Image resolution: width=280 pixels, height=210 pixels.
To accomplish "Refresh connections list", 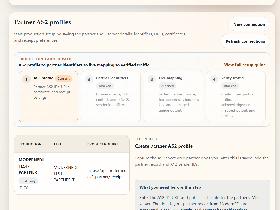I will [x=245, y=41].
